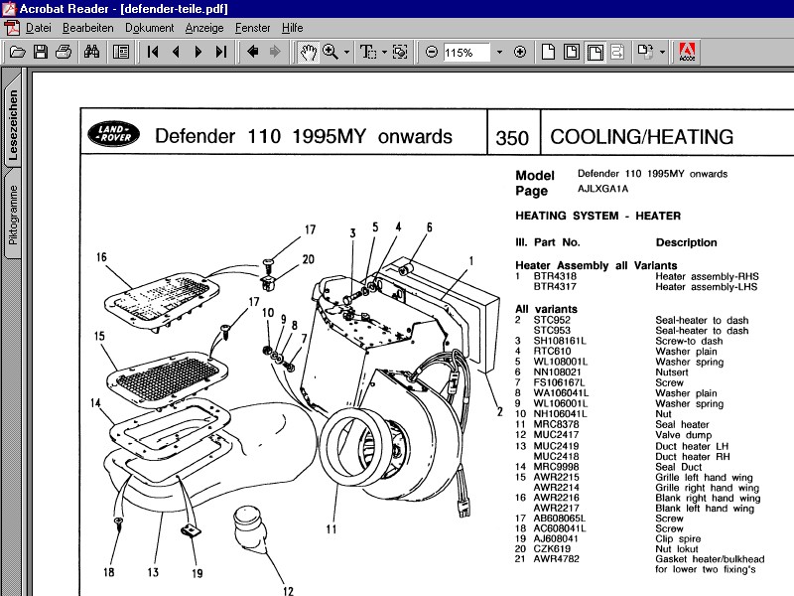Open the Anzeige menu
Screen dimensions: 794x596
point(204,28)
